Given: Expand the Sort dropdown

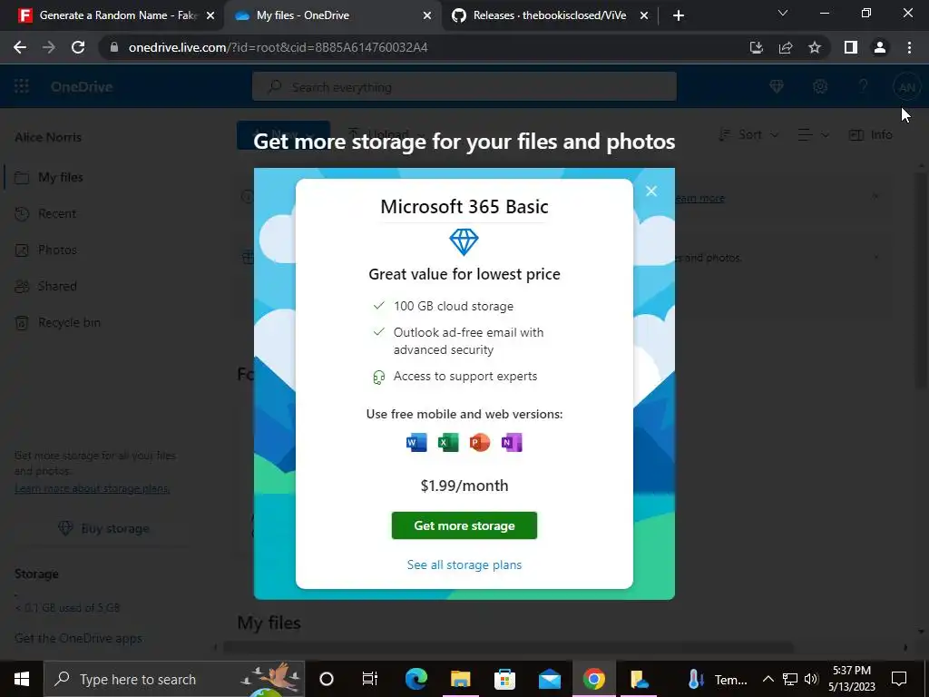Looking at the screenshot, I should click(748, 134).
